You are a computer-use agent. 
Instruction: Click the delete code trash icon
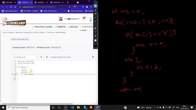pyautogui.click(x=47, y=57)
